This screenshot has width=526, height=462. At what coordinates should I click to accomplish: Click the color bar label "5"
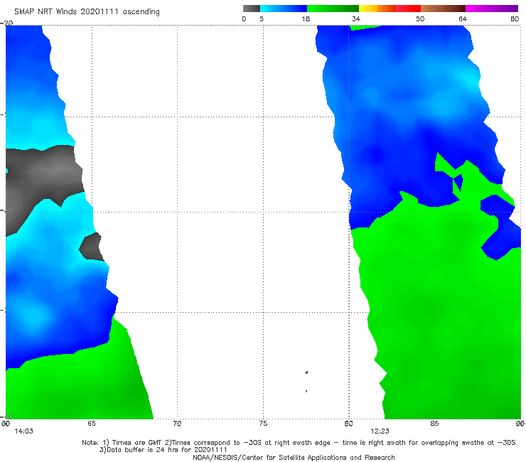262,18
